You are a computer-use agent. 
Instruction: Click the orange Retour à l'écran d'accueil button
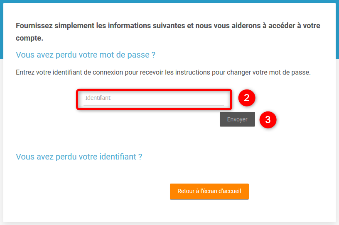[209, 191]
